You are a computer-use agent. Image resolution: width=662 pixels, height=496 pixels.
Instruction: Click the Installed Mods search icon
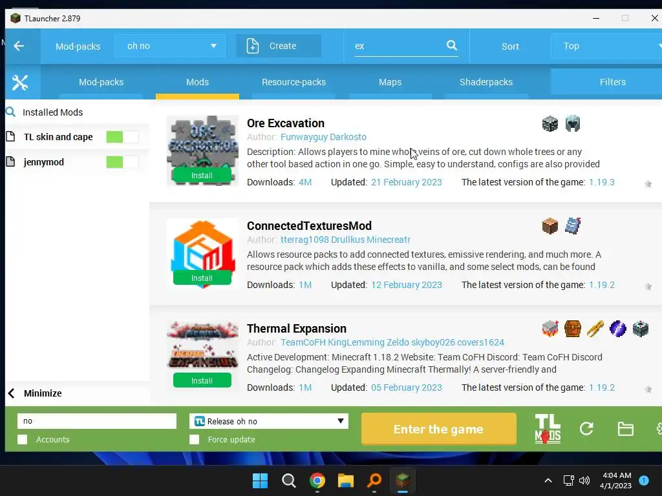[10, 112]
